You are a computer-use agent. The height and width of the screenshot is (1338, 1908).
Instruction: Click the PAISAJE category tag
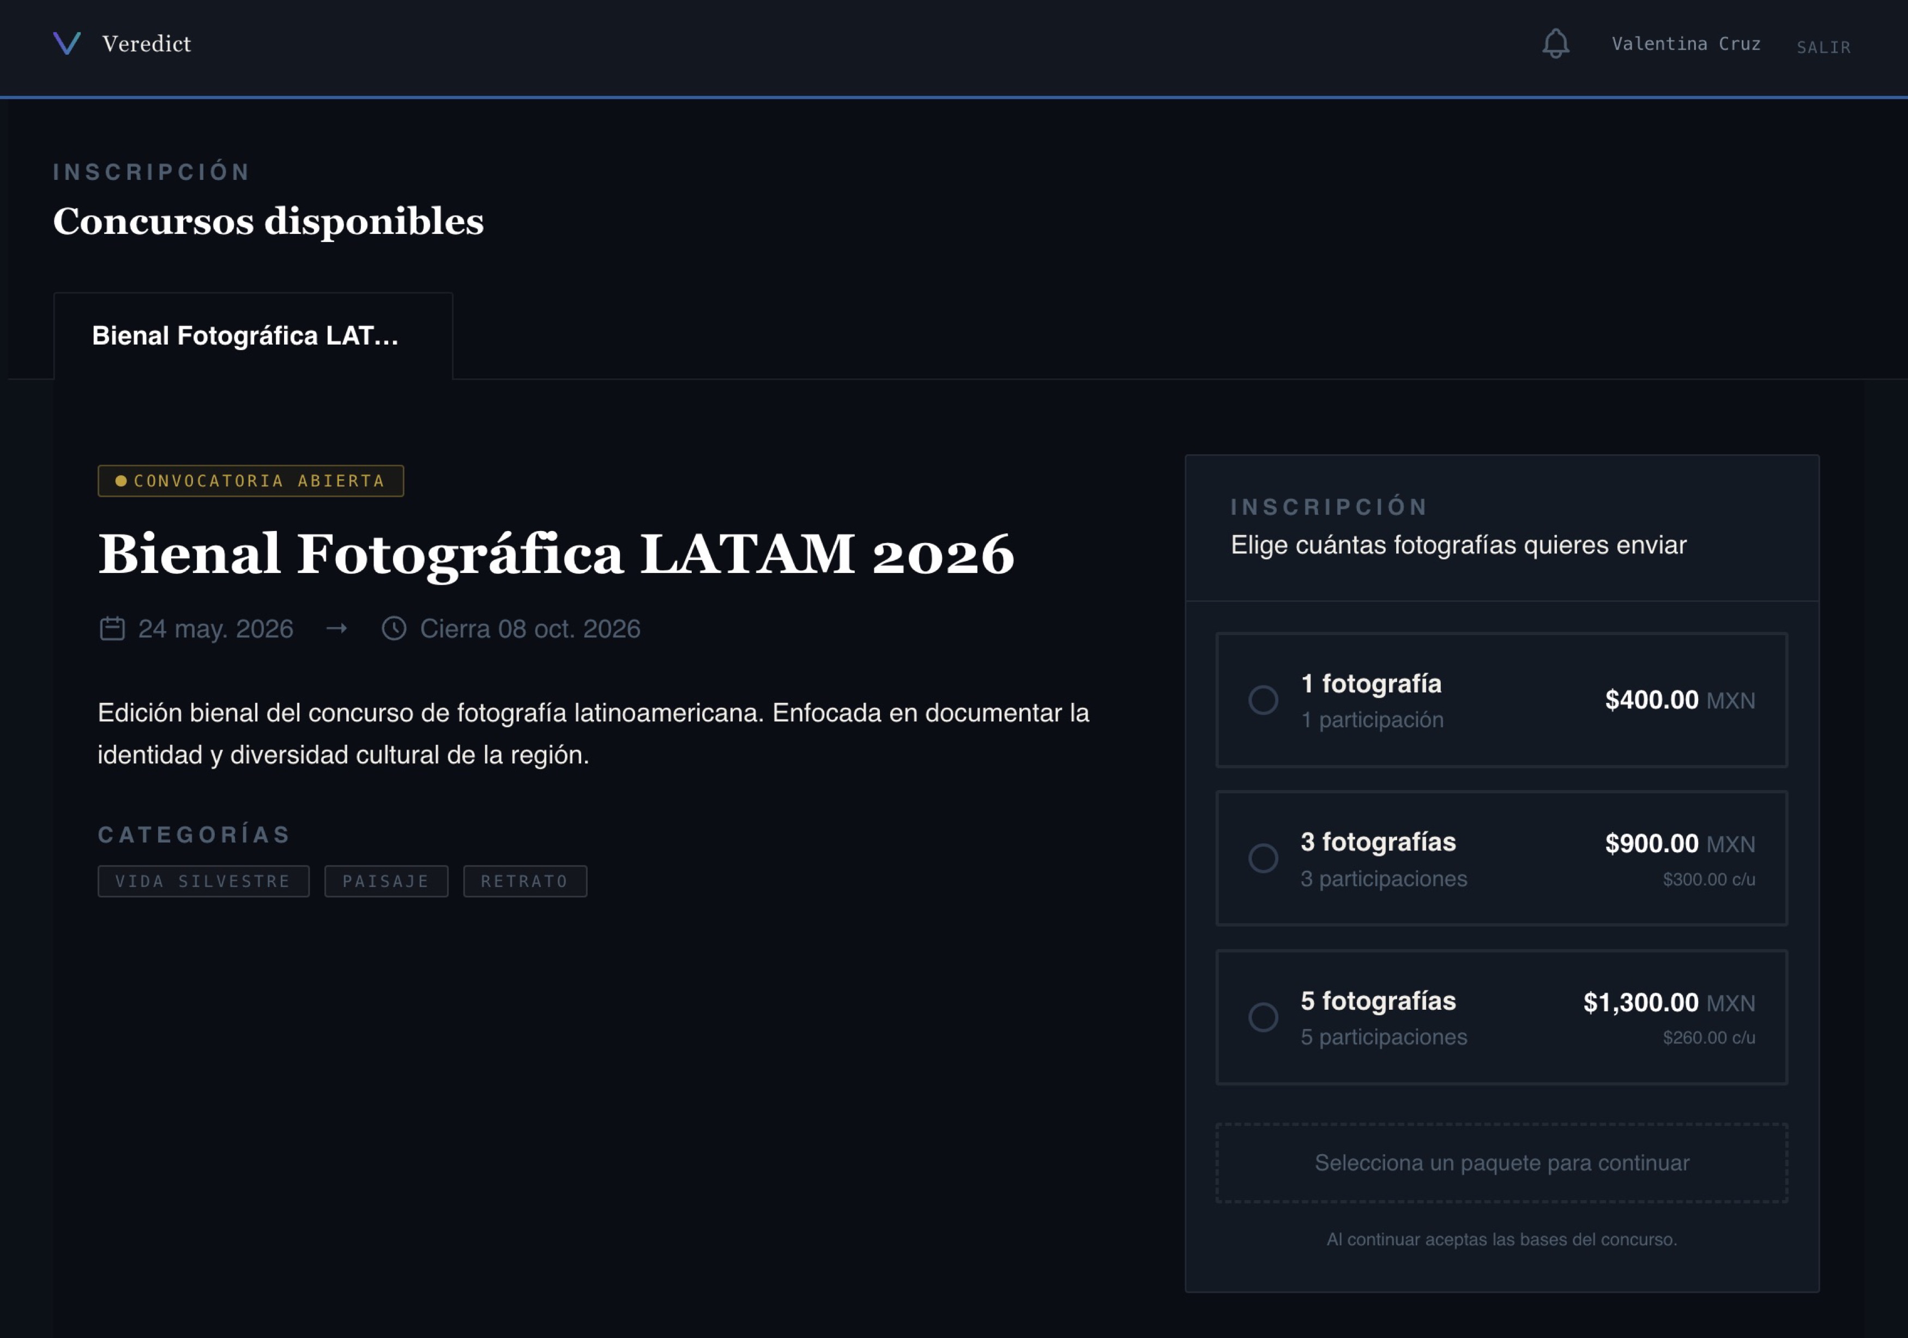387,881
